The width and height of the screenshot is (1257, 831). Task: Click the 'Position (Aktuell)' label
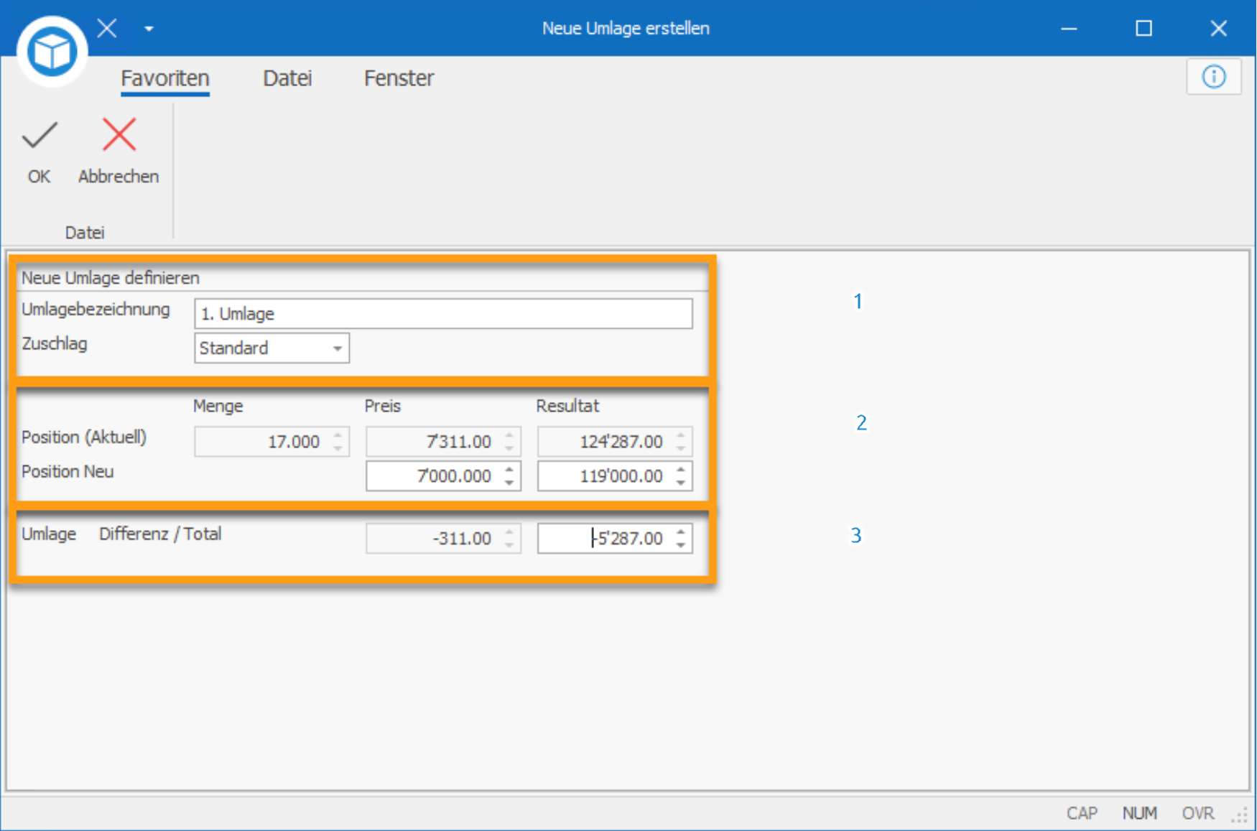tap(84, 437)
